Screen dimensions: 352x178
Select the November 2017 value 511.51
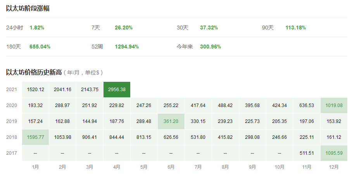[307, 153]
